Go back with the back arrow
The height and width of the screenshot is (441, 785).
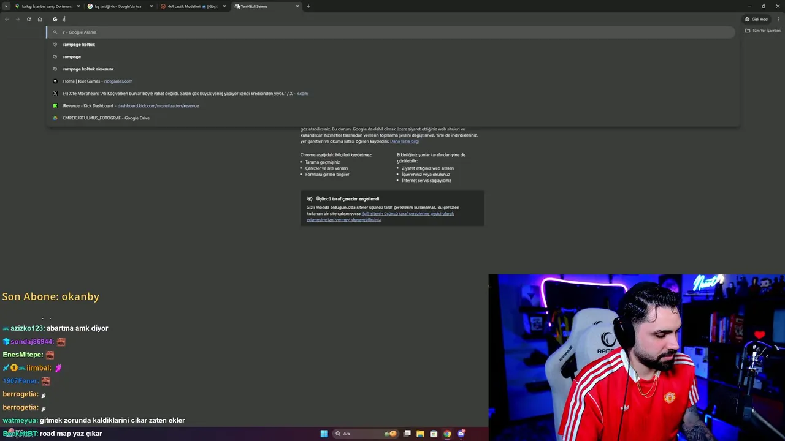click(7, 19)
